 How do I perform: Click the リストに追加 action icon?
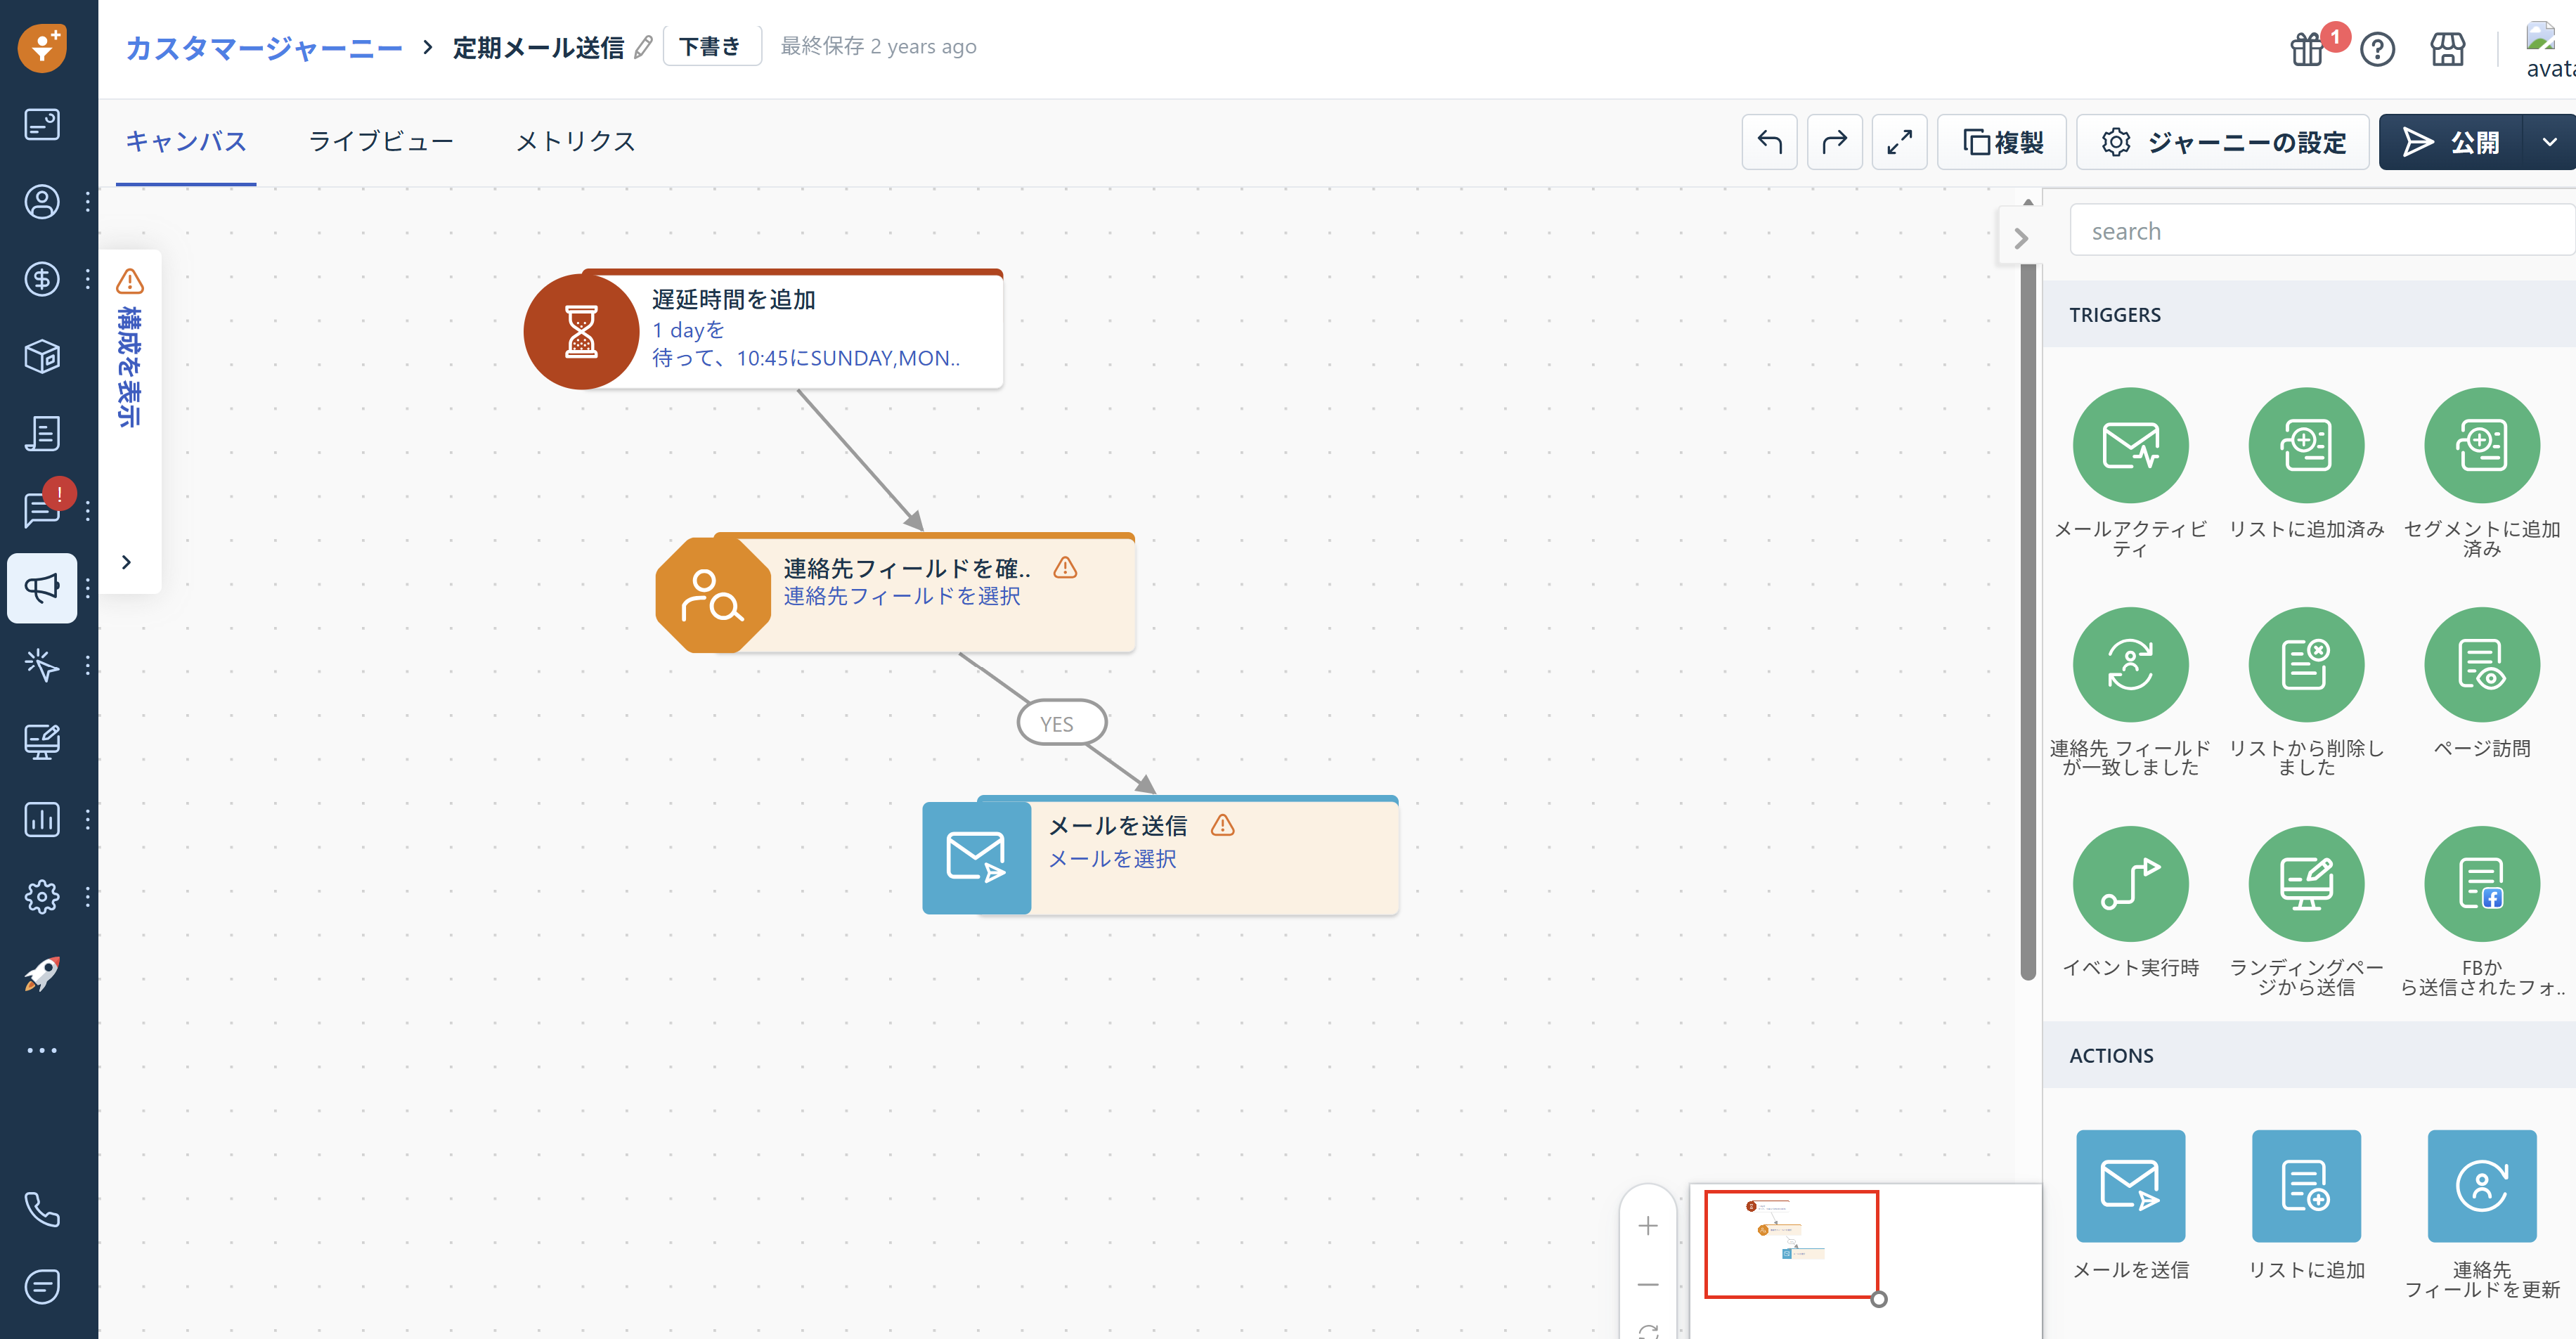[2306, 1185]
